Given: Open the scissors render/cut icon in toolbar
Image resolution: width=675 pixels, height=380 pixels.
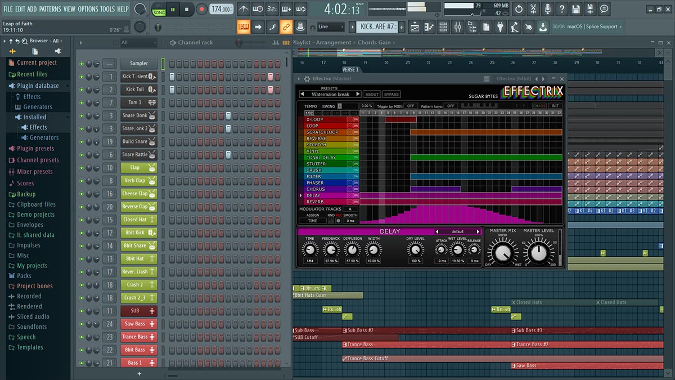Looking at the screenshot, I should 533,9.
